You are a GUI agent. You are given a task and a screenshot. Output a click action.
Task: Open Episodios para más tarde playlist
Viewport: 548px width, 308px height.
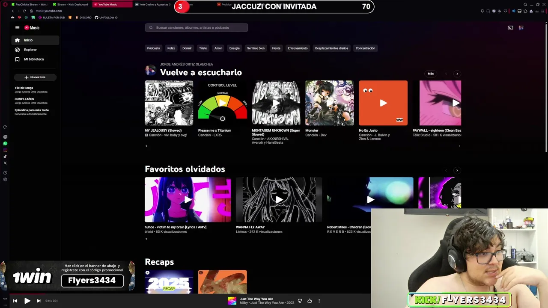[32, 112]
